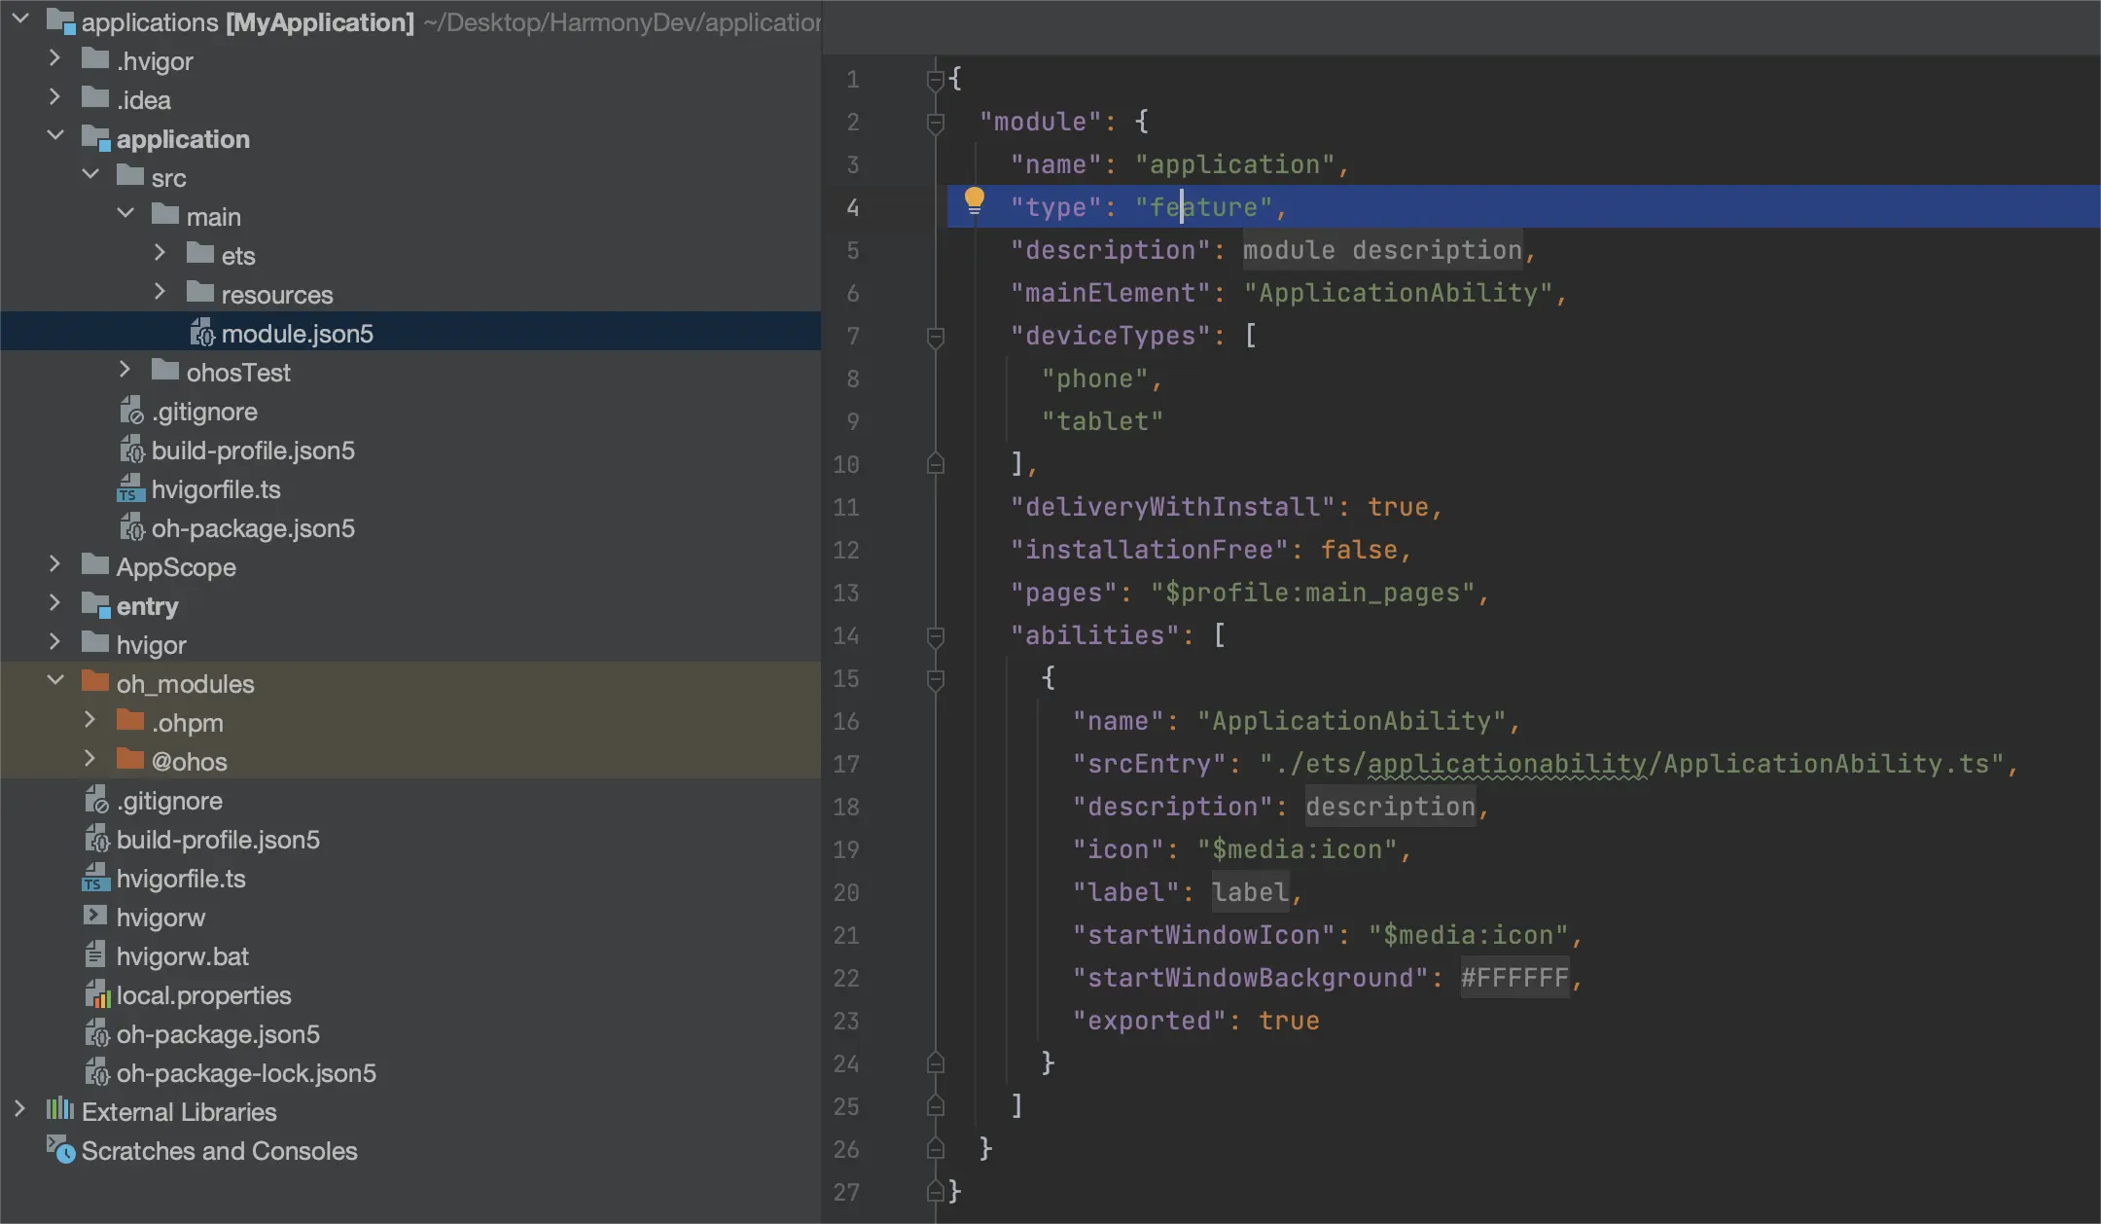Viewport: 2101px width, 1224px height.
Task: Expand the AppScope folder
Action: tap(54, 564)
